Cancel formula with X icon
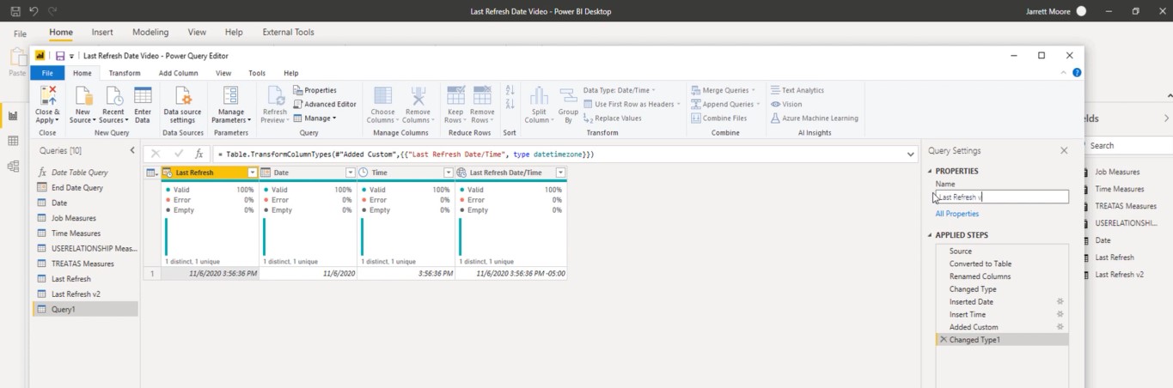The width and height of the screenshot is (1173, 388). click(x=156, y=154)
